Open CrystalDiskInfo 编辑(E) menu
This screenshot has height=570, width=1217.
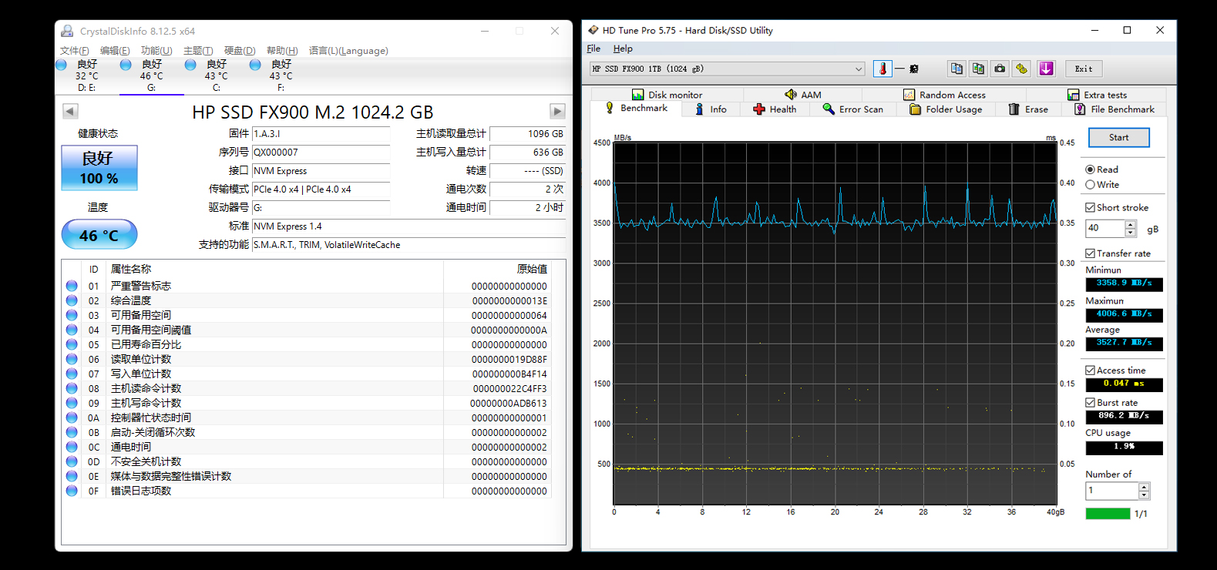point(115,51)
